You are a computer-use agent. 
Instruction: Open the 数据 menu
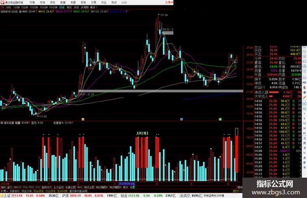[x=63, y=3]
